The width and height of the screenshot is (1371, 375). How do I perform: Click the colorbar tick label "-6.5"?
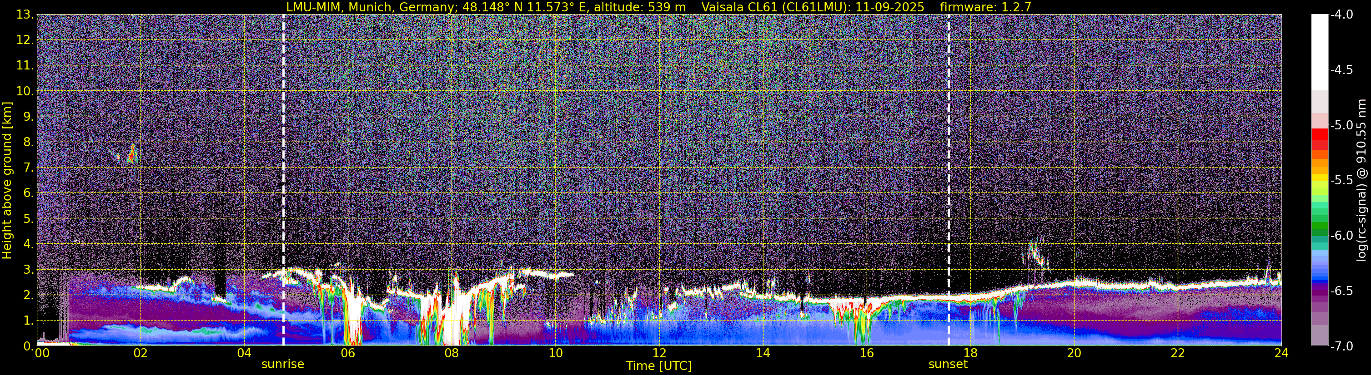pyautogui.click(x=1341, y=291)
